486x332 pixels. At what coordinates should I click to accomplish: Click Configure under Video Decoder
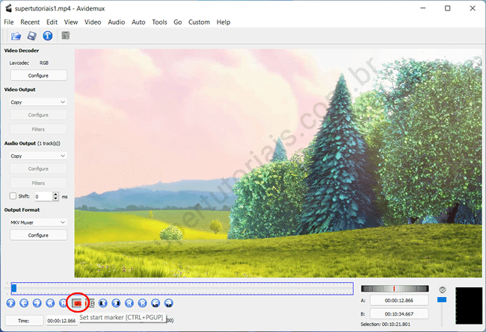coord(38,75)
